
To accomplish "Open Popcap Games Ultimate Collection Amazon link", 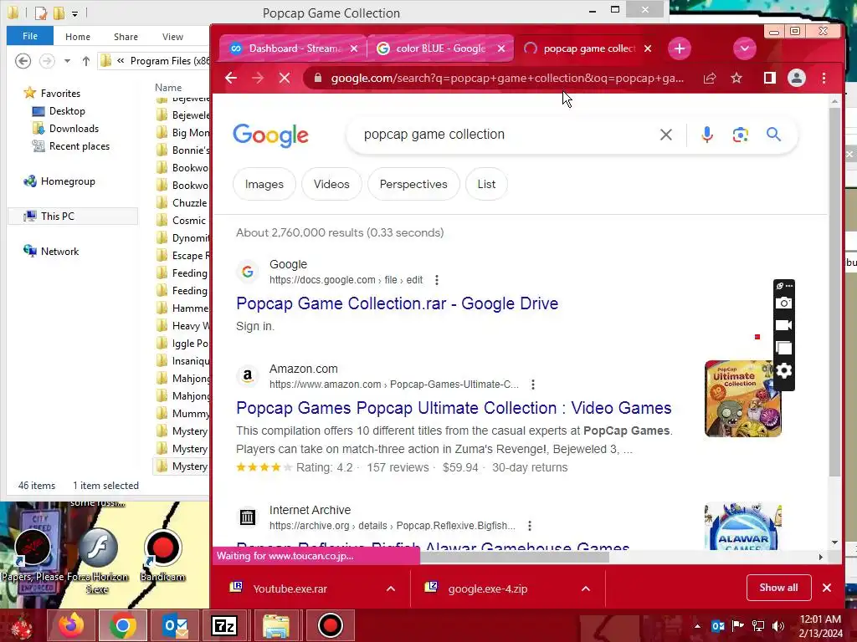I will 454,408.
